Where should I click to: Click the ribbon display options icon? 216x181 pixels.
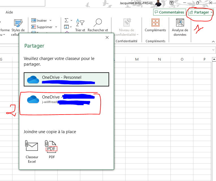pyautogui.click(x=172, y=3)
